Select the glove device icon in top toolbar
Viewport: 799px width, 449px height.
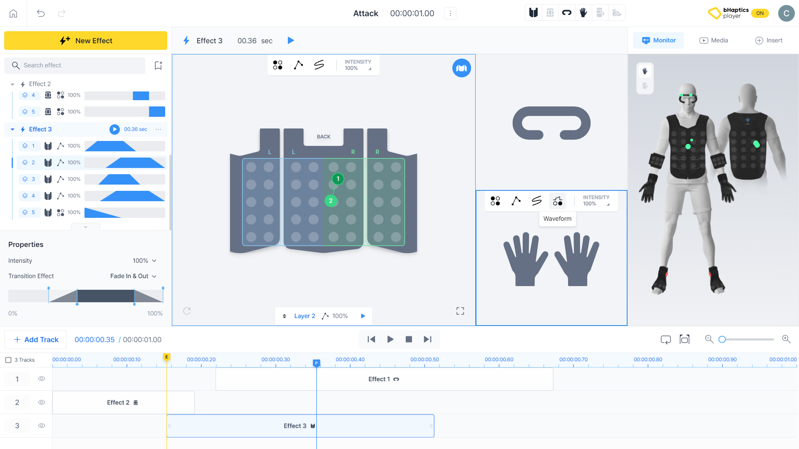click(x=583, y=13)
